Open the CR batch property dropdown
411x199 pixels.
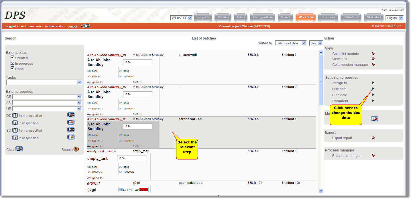point(47,97)
